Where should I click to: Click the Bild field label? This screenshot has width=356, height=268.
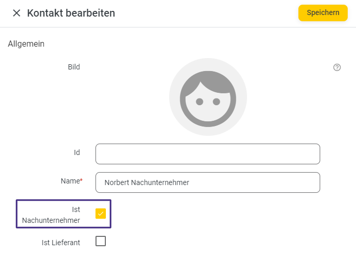pyautogui.click(x=74, y=67)
